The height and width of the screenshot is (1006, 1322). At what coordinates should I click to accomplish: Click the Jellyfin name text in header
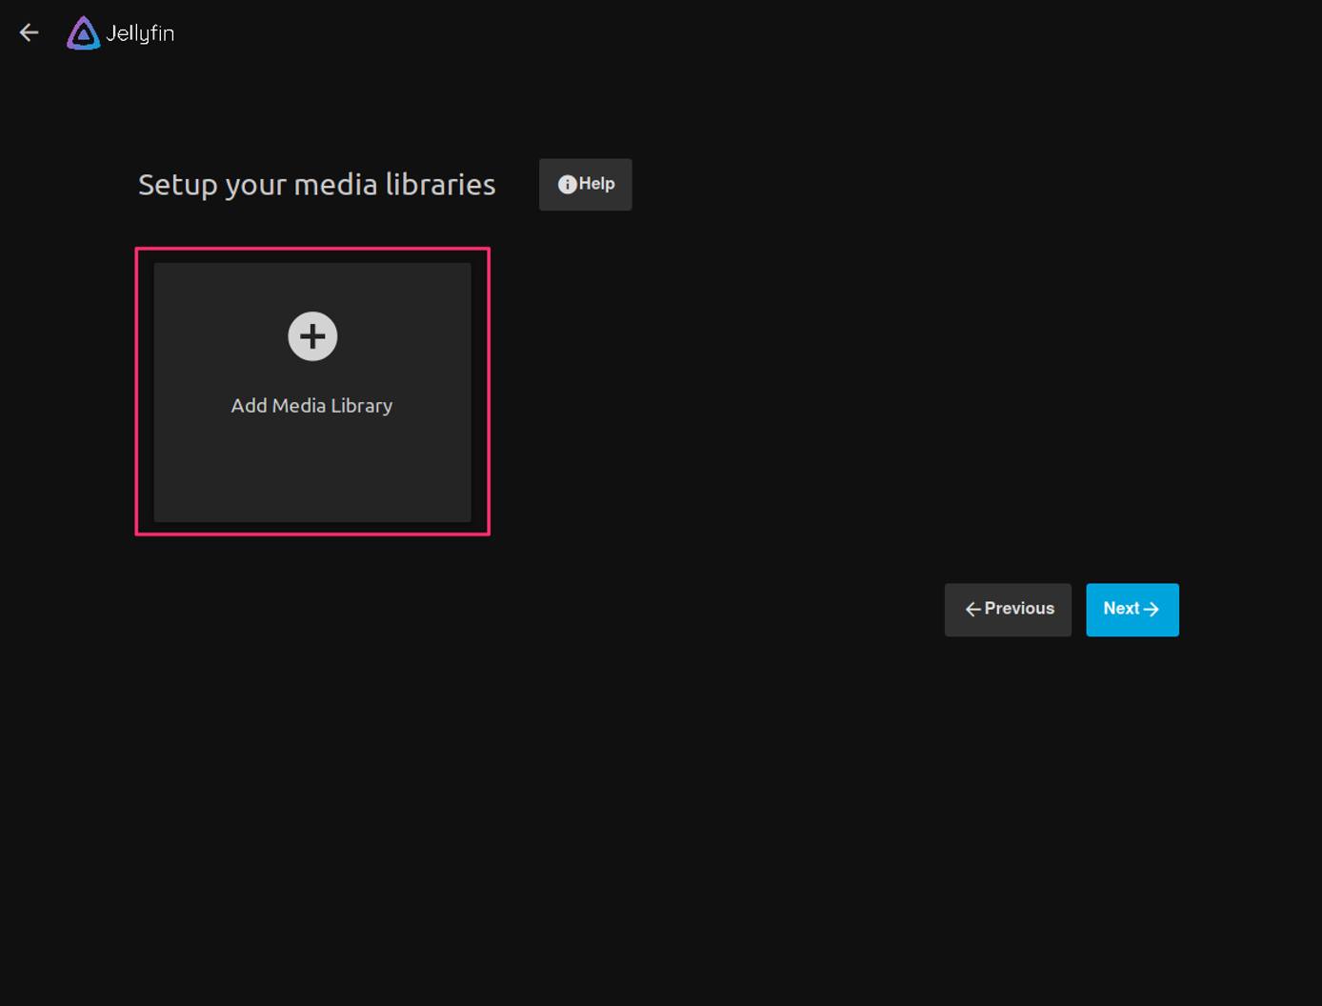pyautogui.click(x=140, y=33)
